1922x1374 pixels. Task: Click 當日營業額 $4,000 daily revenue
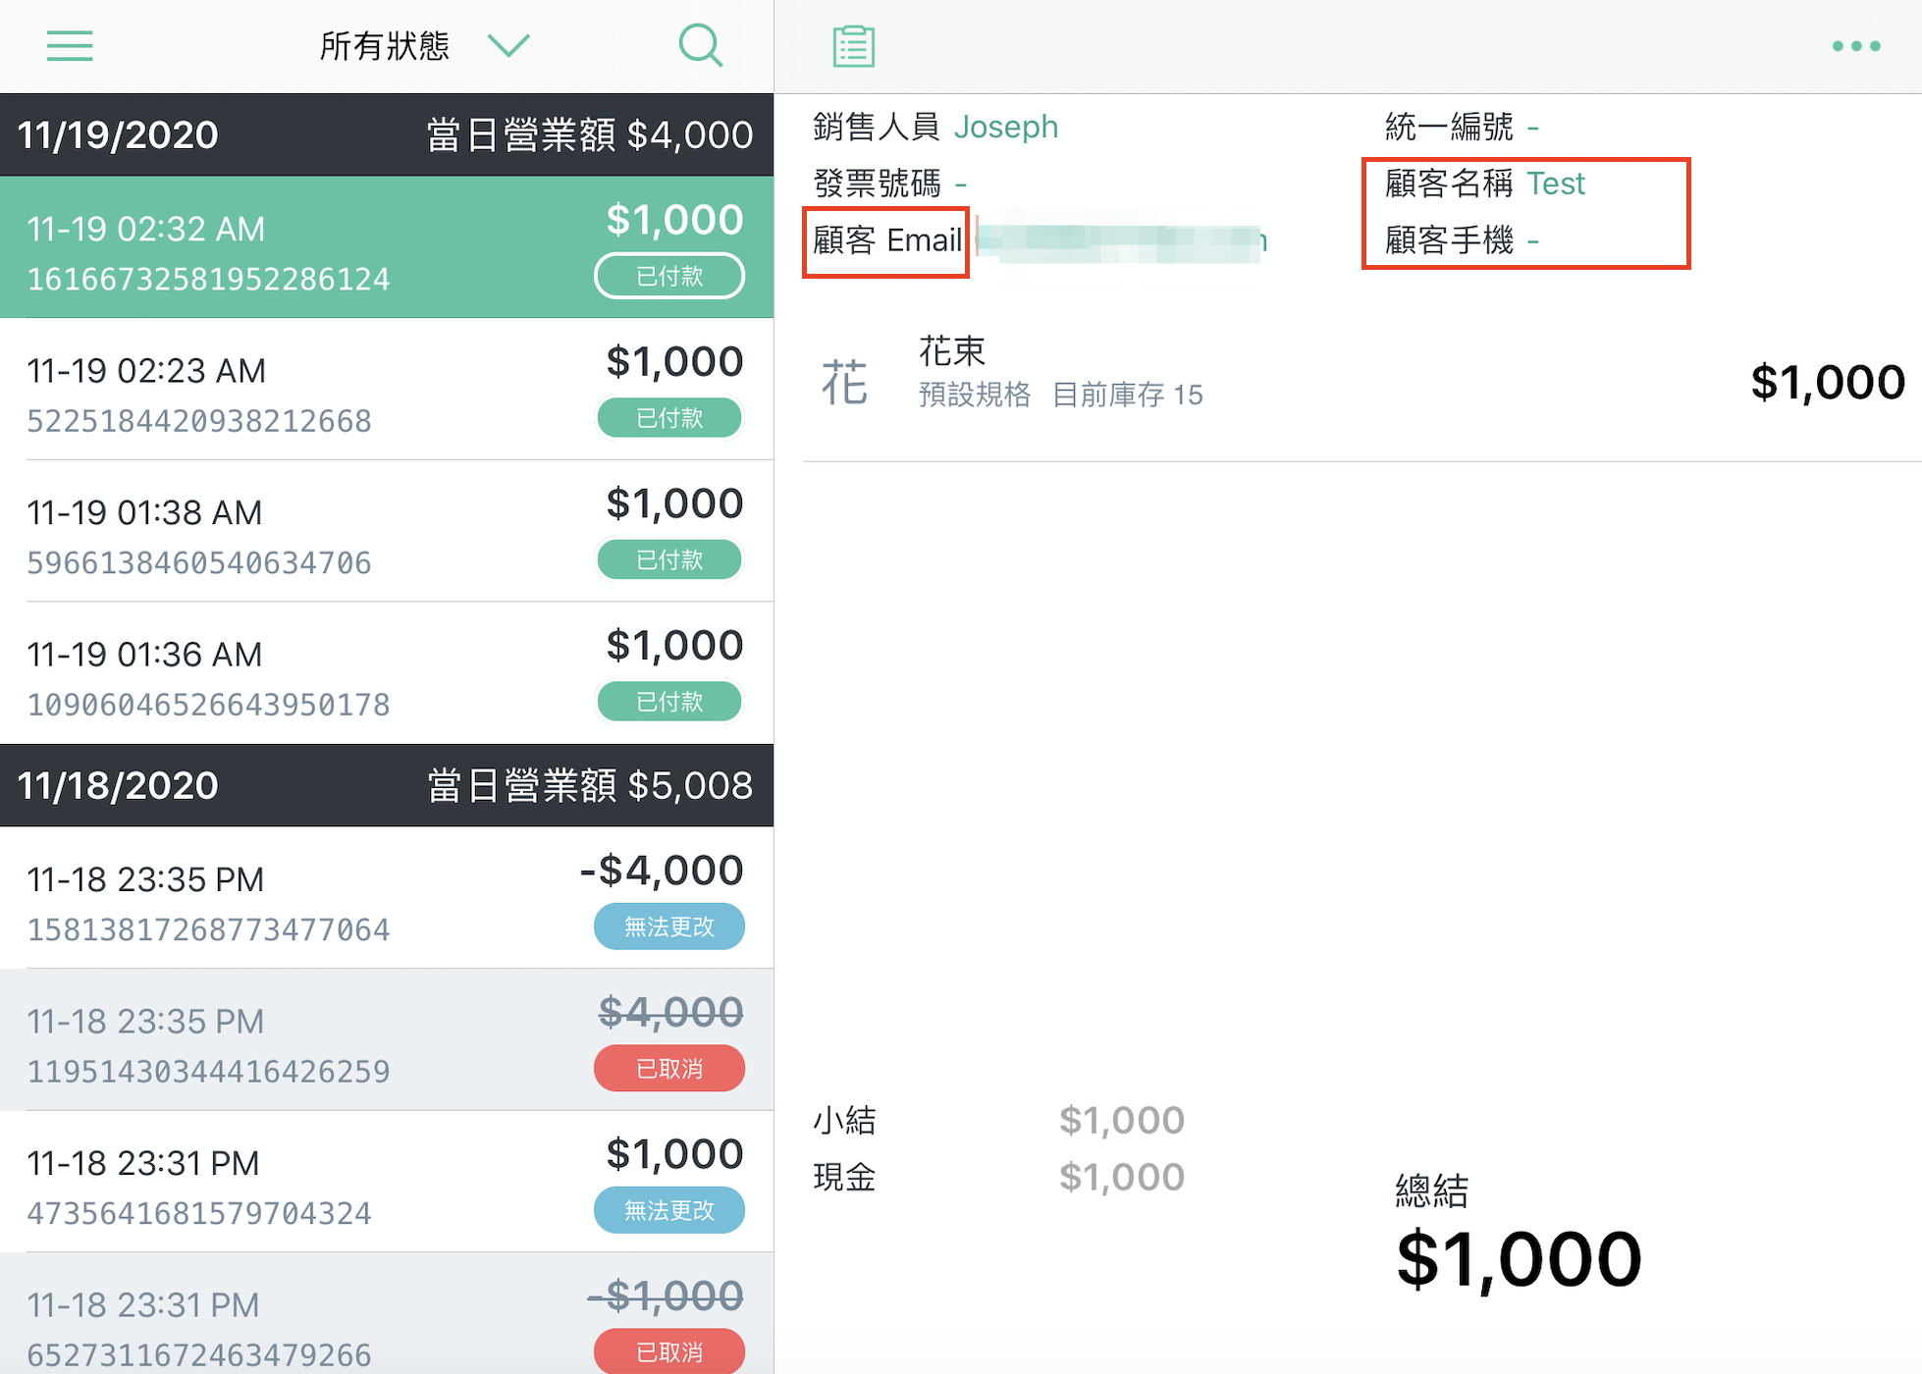pyautogui.click(x=590, y=134)
